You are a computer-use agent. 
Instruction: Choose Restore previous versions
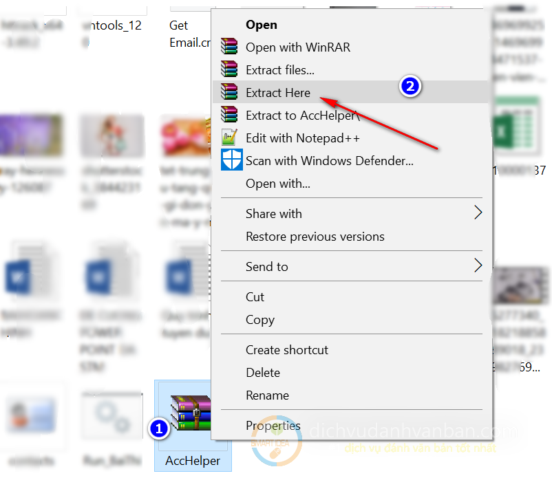click(x=315, y=236)
